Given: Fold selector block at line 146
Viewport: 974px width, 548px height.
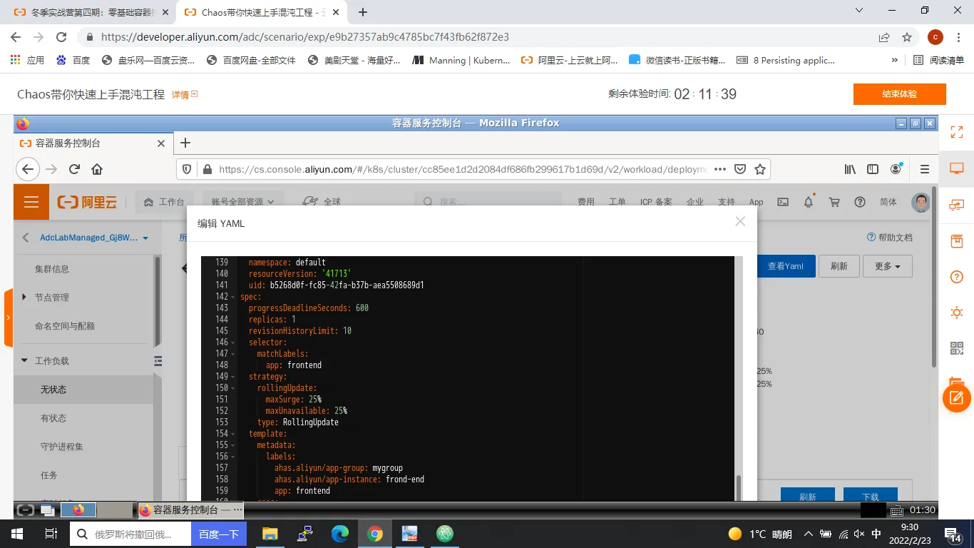Looking at the screenshot, I should [233, 342].
